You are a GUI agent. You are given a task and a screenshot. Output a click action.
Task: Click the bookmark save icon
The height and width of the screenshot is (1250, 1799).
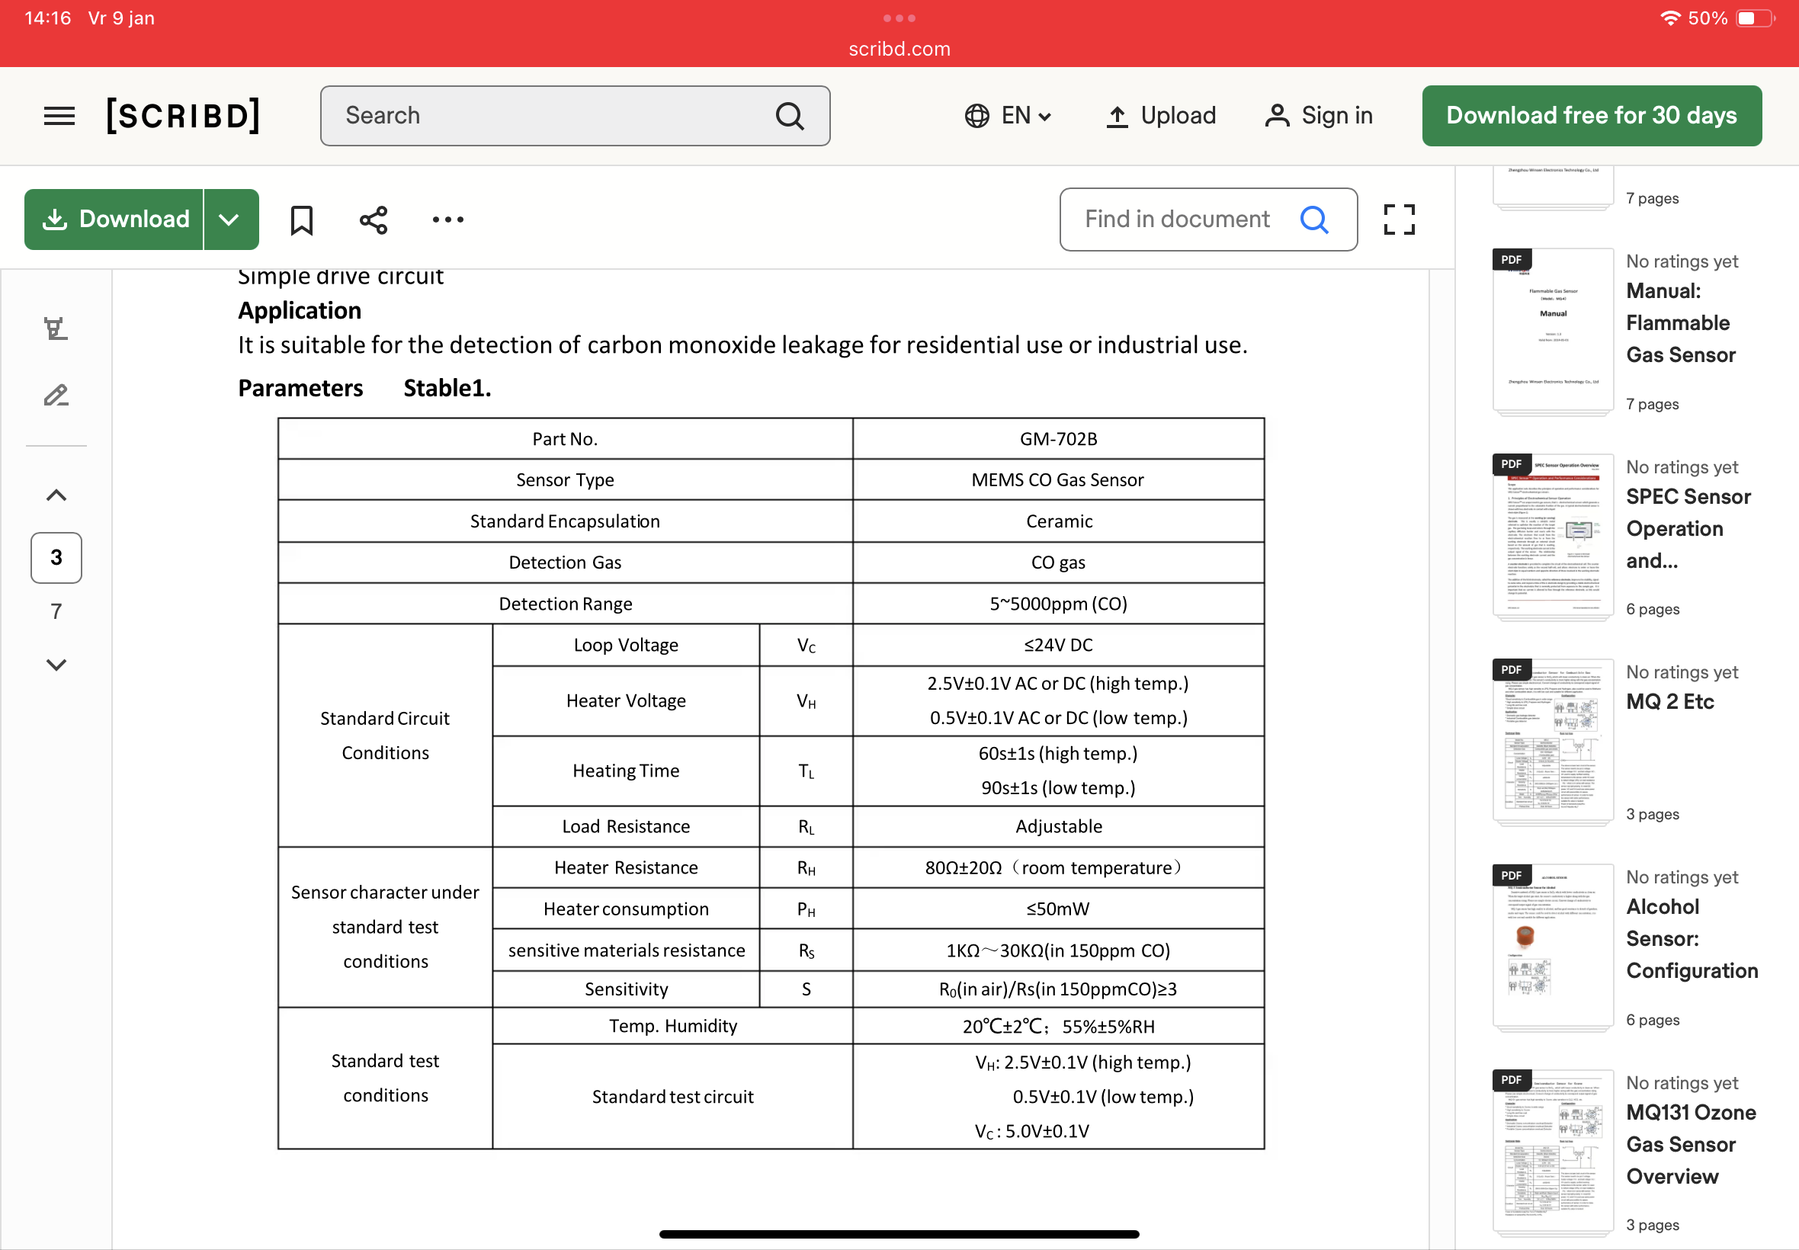(x=302, y=220)
